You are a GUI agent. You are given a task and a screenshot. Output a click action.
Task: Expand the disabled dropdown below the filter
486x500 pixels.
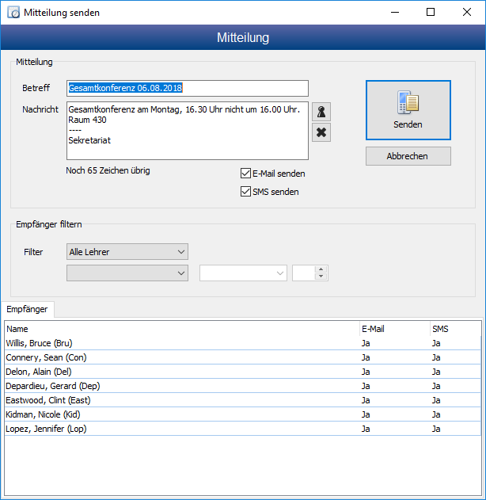point(127,273)
